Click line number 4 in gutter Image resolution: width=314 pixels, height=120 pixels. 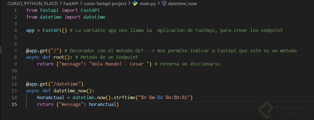tap(16, 30)
